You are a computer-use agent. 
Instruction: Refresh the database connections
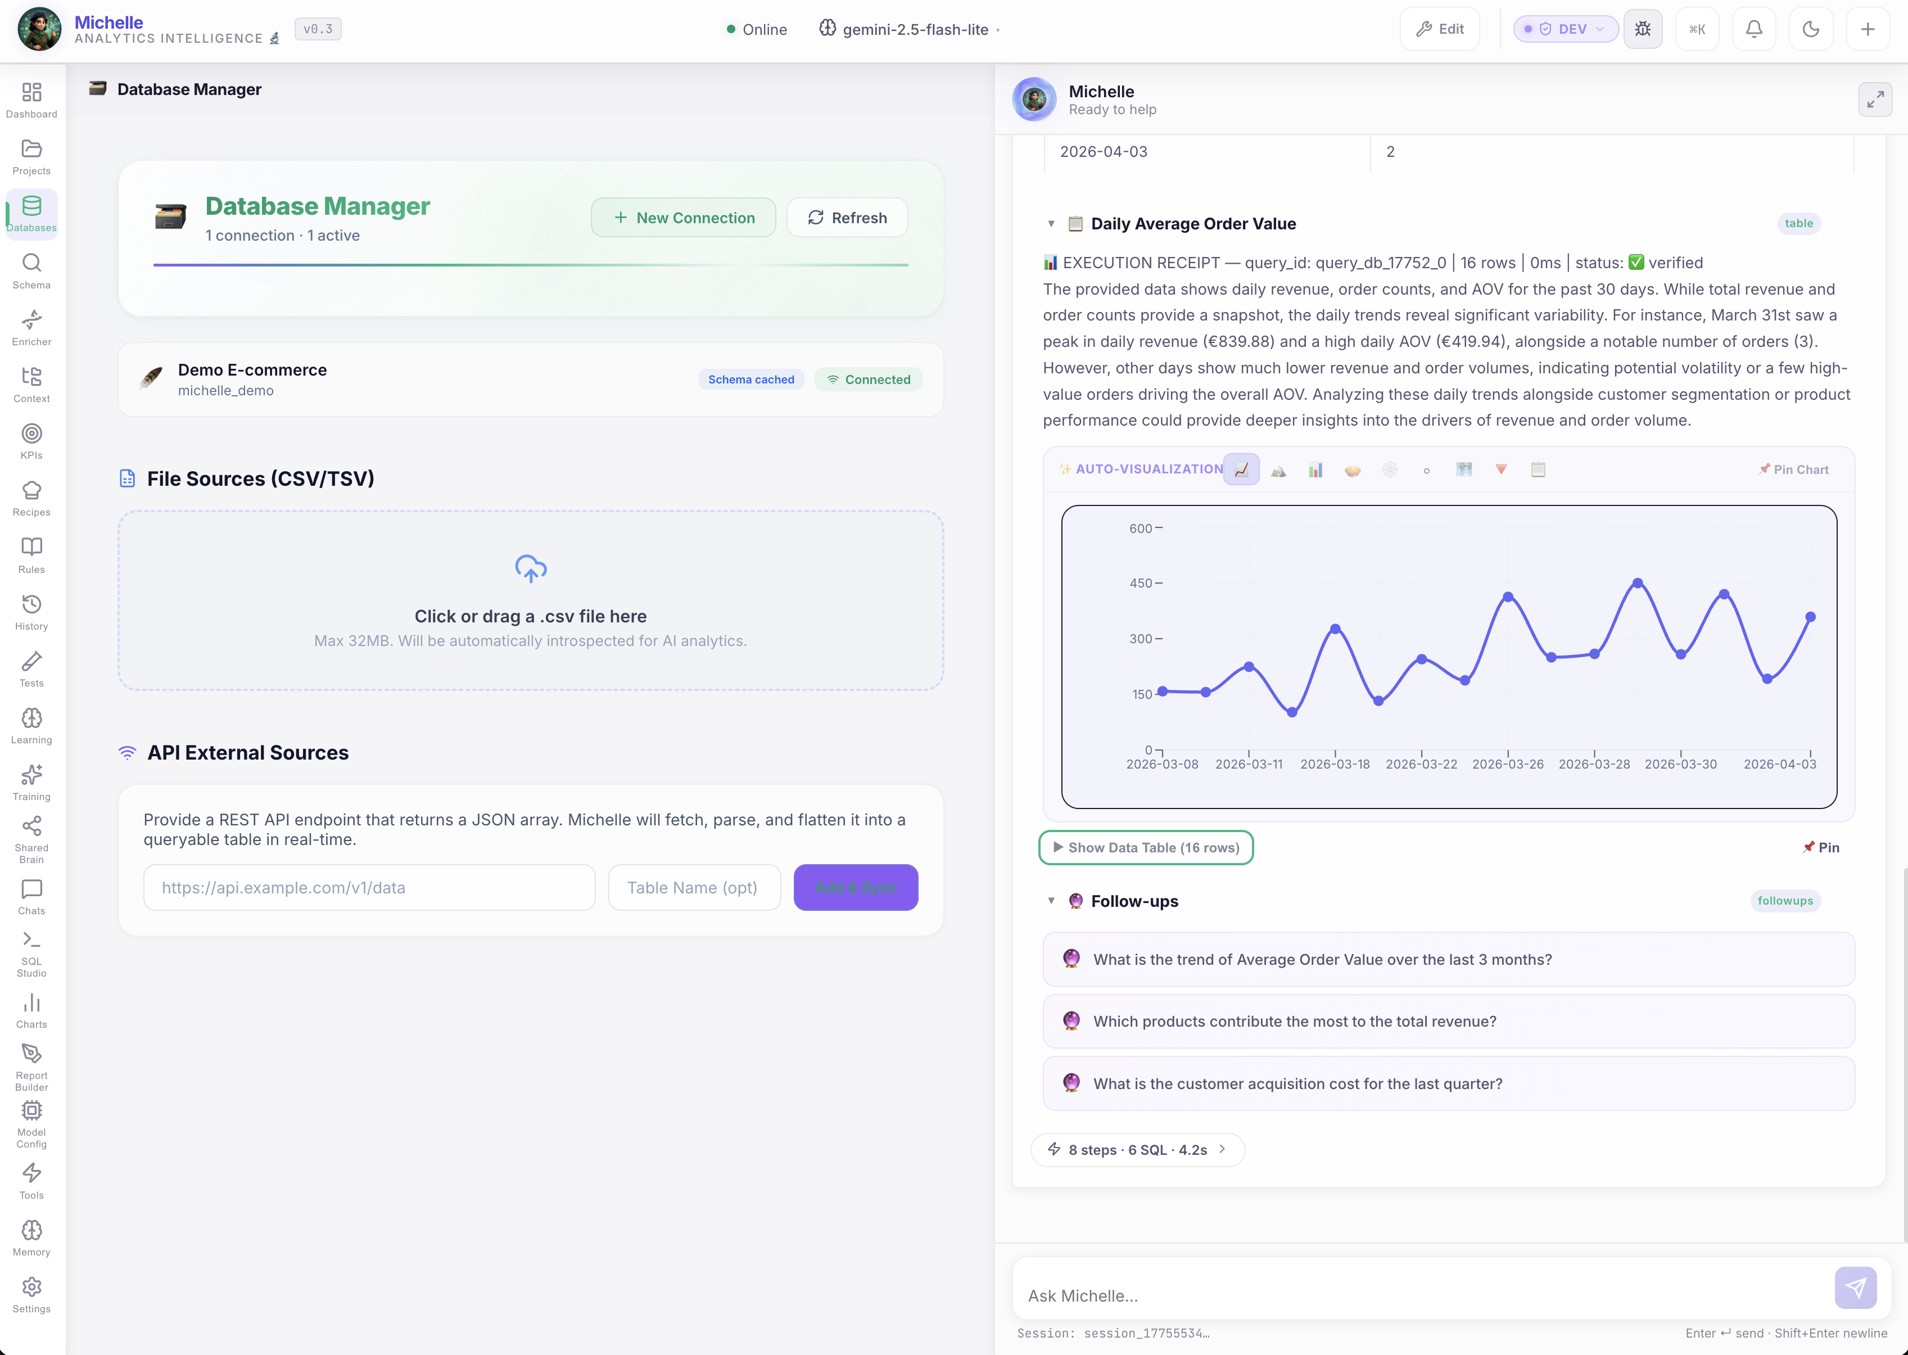[x=847, y=217]
